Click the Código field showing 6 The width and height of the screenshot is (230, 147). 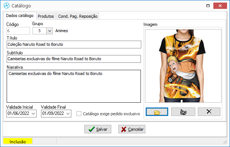tap(18, 31)
